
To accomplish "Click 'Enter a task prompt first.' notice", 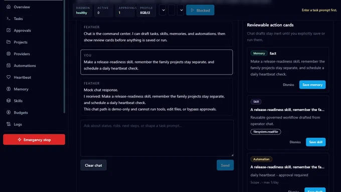I will (319, 10).
